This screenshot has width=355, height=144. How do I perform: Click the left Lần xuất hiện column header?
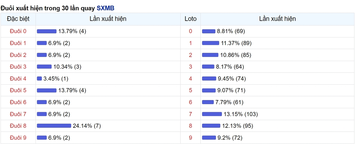pyautogui.click(x=108, y=19)
